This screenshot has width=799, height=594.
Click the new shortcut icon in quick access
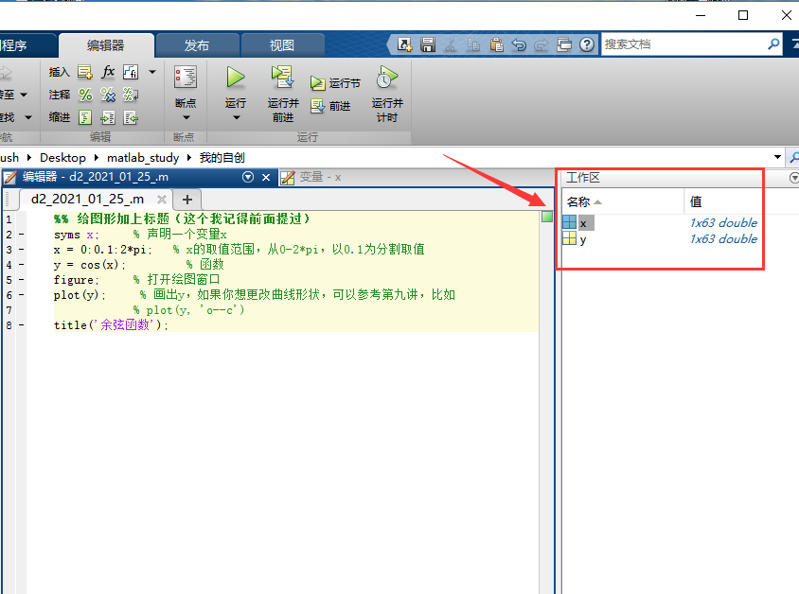404,44
